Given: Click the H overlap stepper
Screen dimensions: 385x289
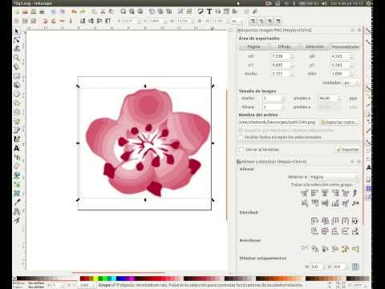Looking at the screenshot, I should point(324,267).
